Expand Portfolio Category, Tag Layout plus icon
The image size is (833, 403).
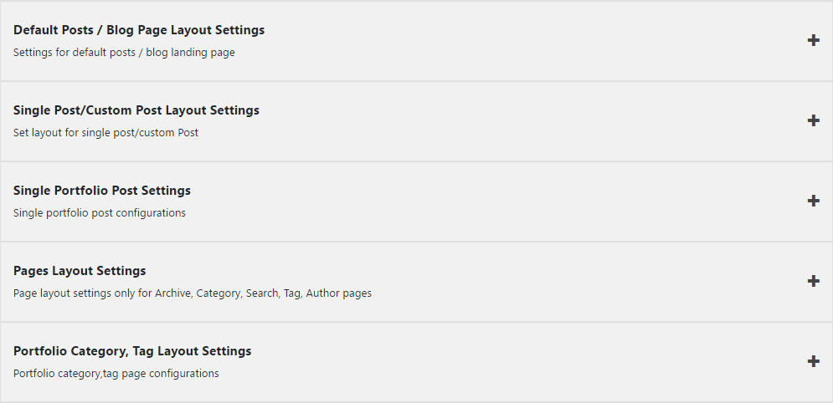[813, 361]
